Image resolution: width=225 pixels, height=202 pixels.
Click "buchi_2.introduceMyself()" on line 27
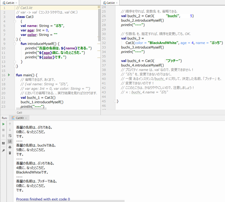click(x=142, y=21)
